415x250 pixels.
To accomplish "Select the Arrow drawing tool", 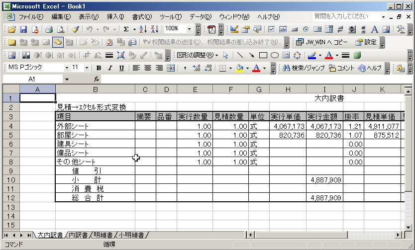I will pyautogui.click(x=251, y=55).
